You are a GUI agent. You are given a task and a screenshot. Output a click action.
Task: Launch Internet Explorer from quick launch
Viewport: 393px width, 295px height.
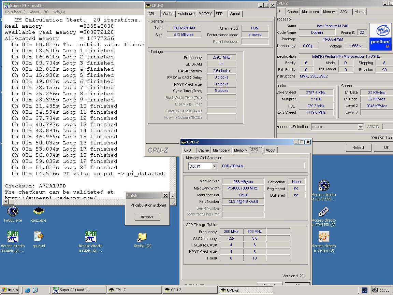(28, 290)
